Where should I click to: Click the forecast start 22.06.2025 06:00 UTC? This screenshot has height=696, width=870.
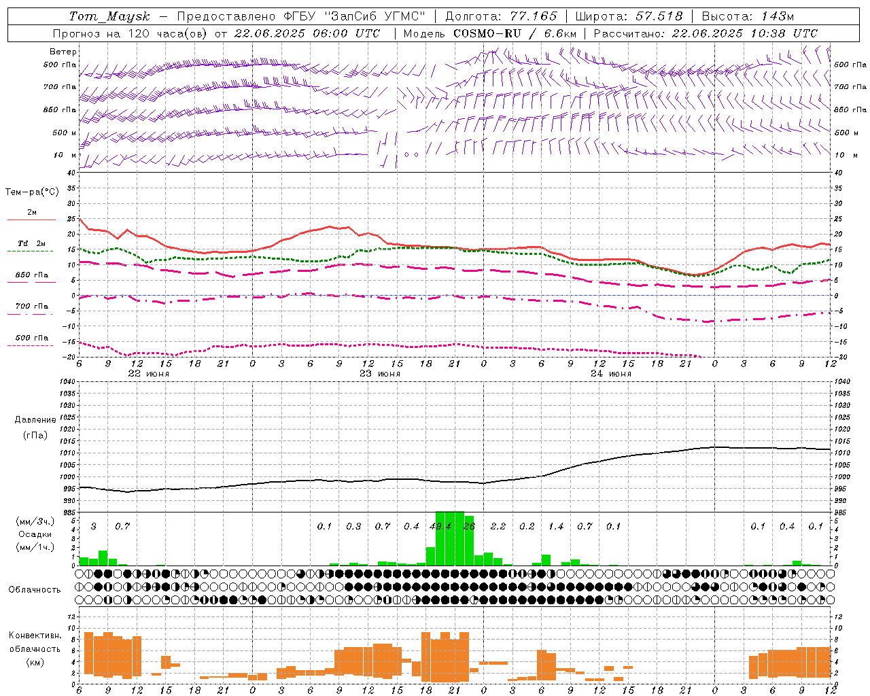307,33
